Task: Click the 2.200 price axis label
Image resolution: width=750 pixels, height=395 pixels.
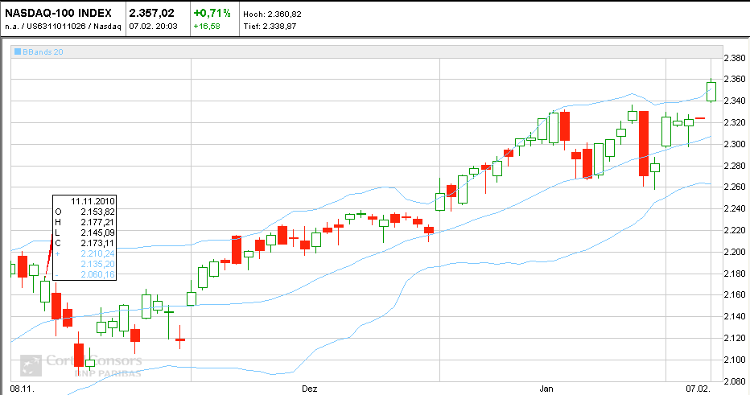Action: [735, 252]
